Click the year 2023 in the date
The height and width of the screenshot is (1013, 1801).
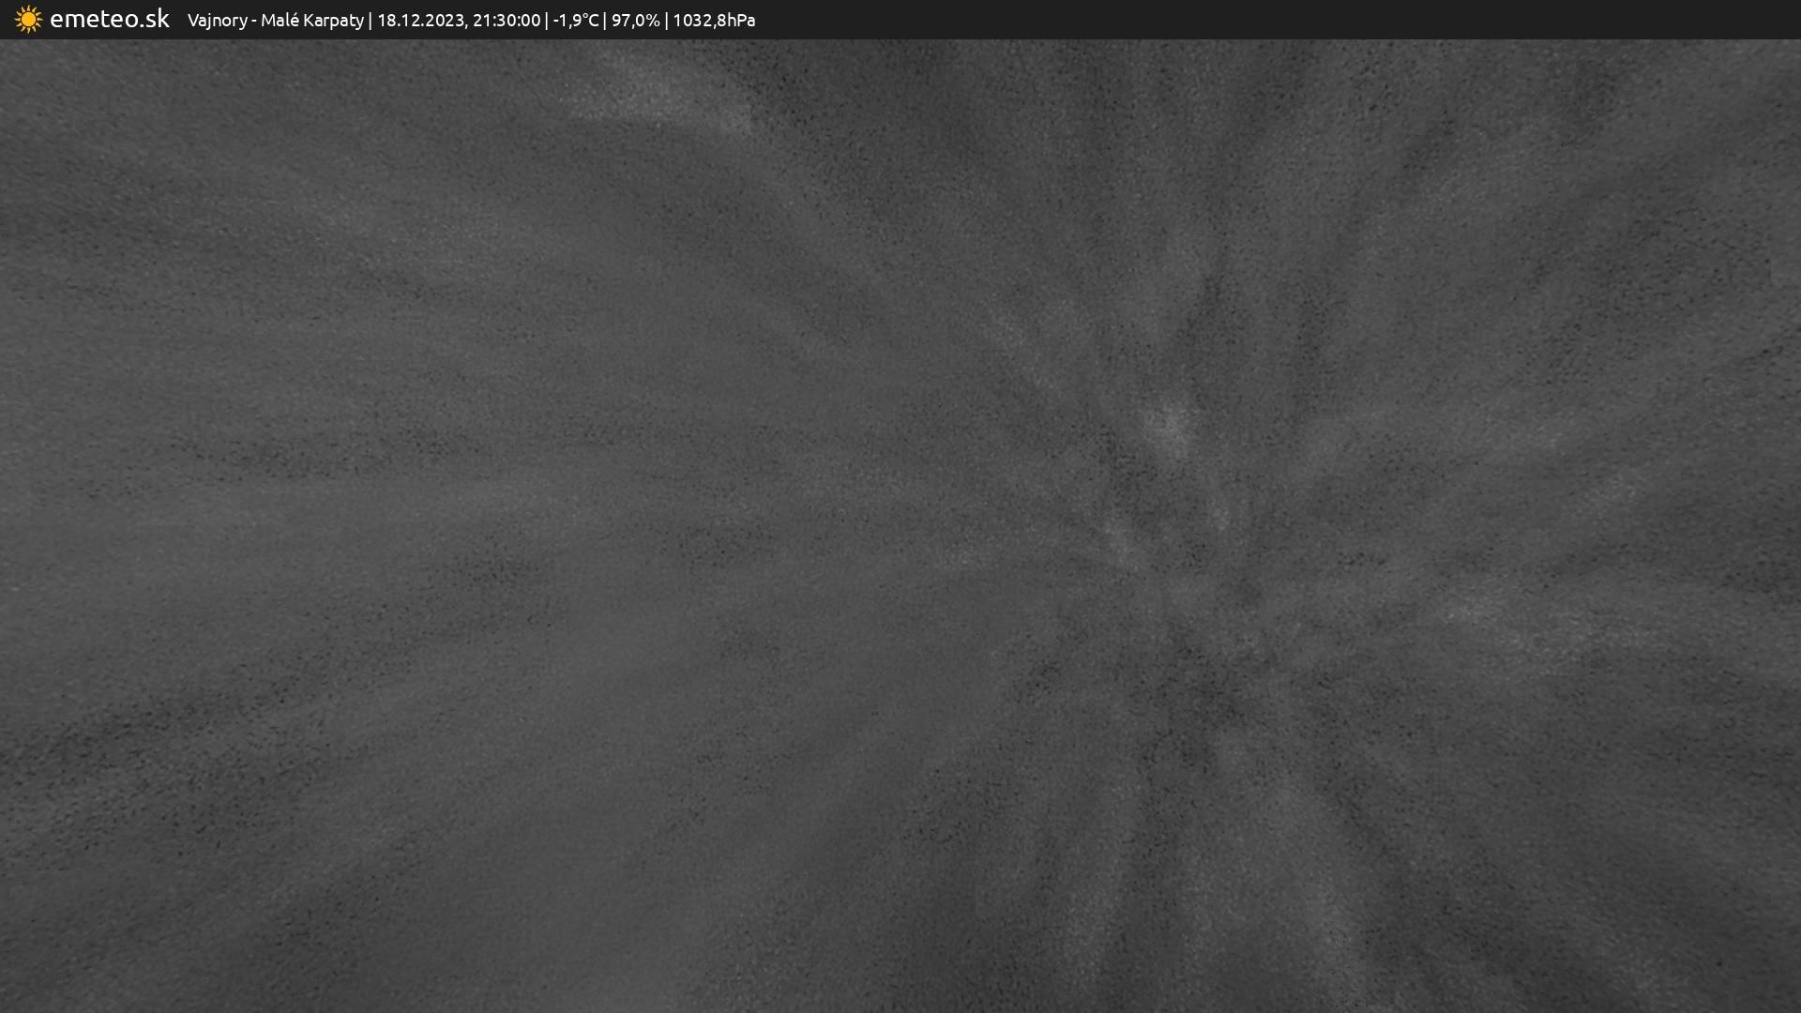[x=444, y=20]
